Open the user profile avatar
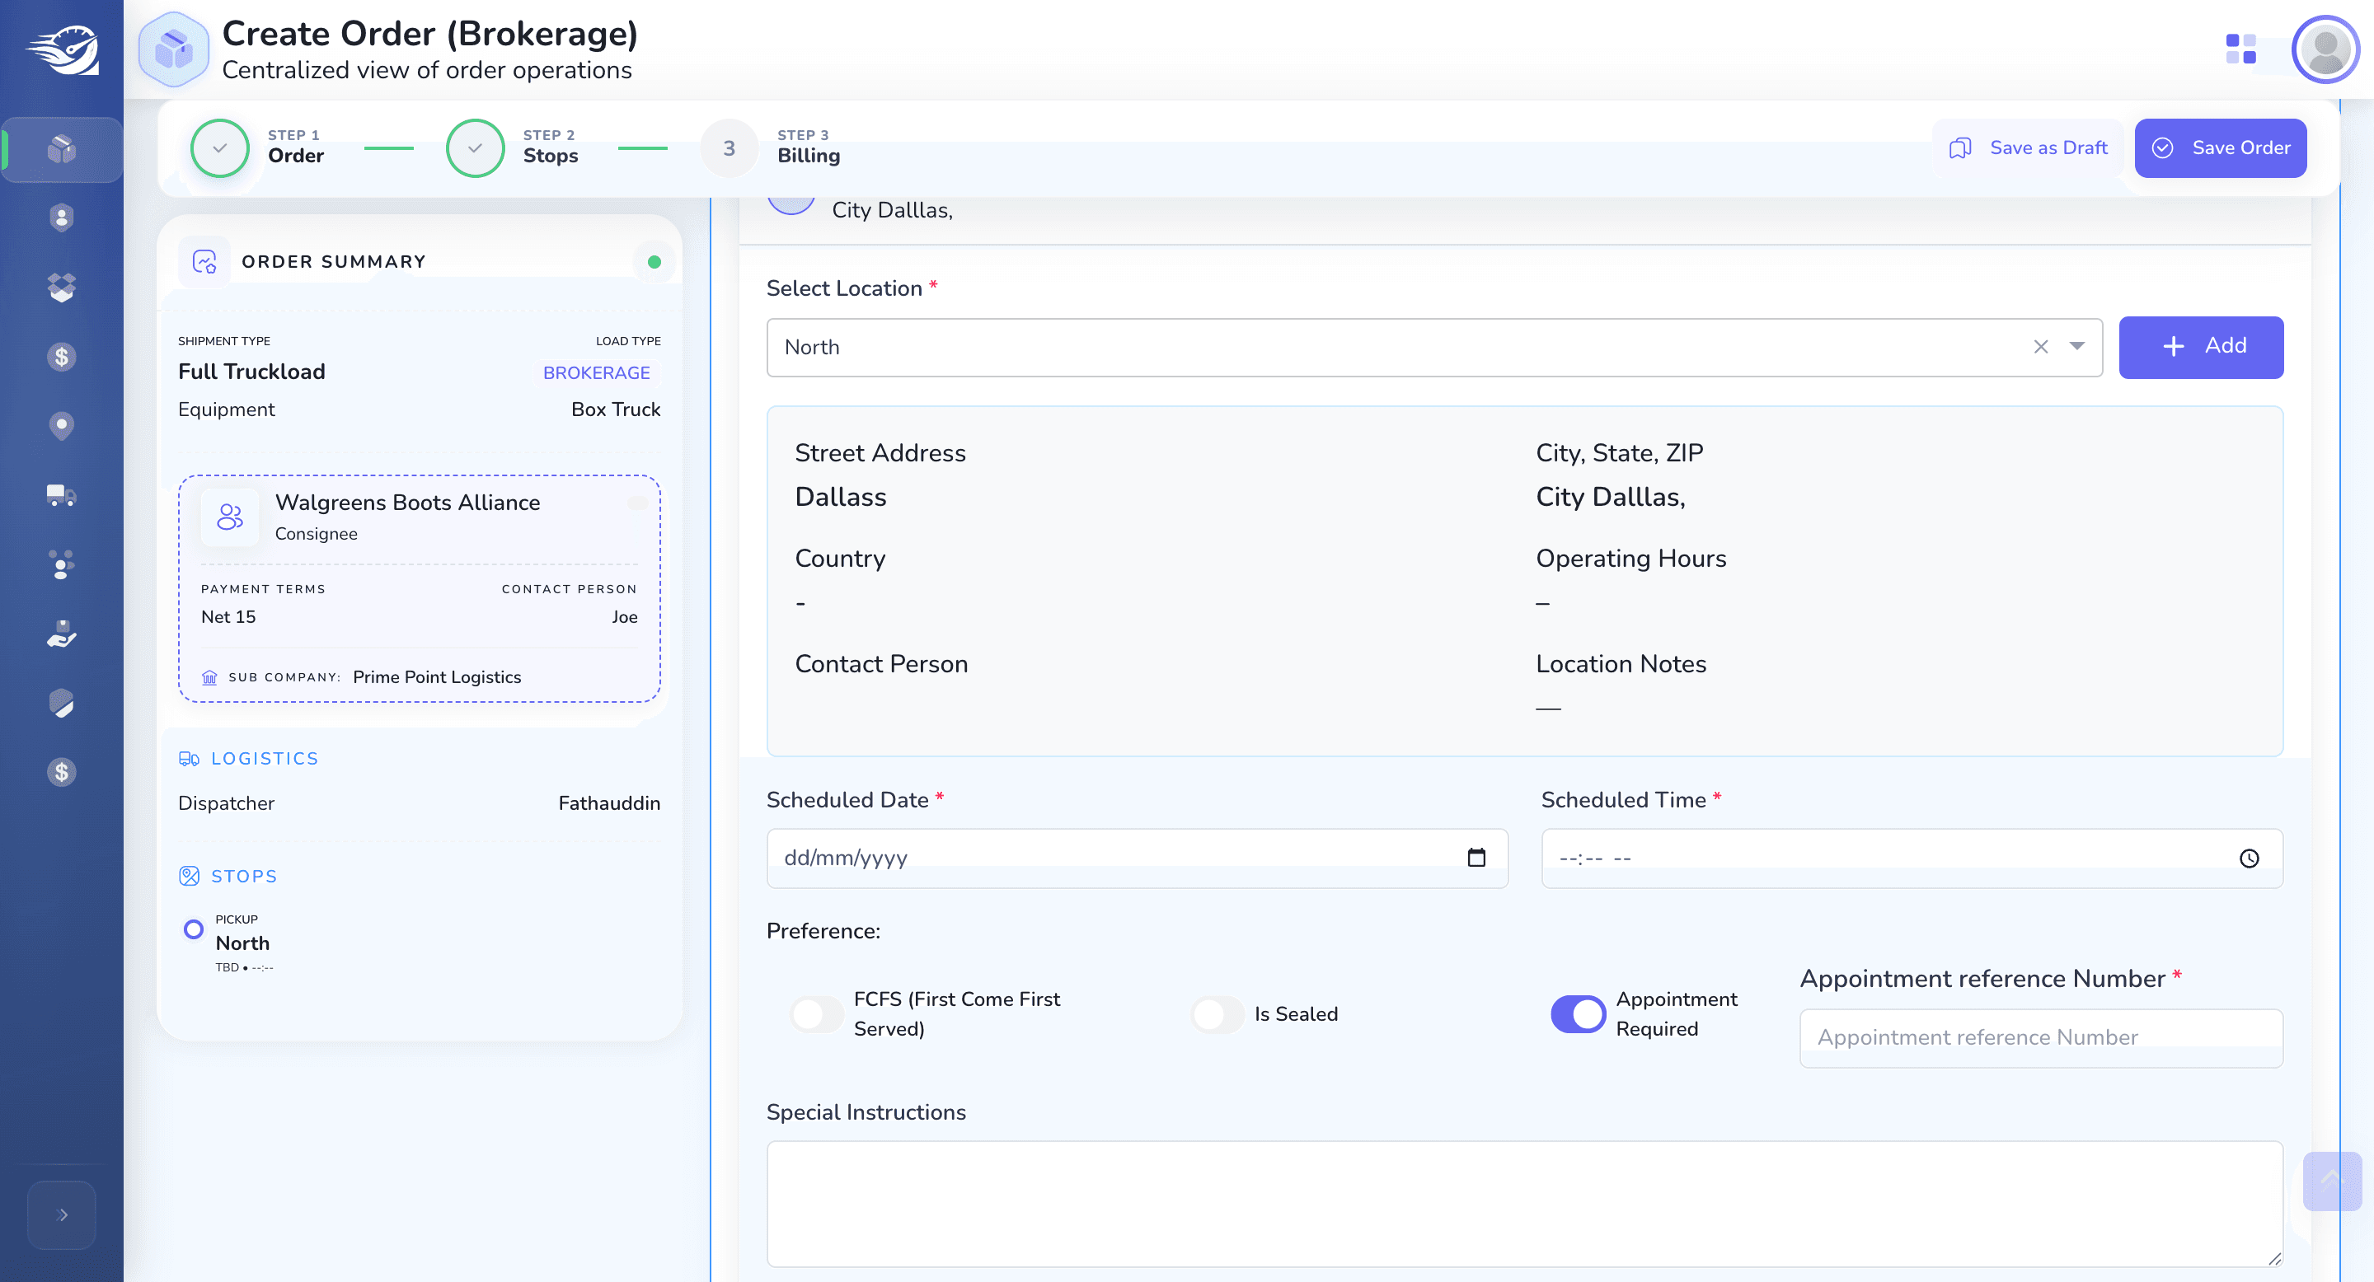Image resolution: width=2374 pixels, height=1282 pixels. tap(2325, 49)
